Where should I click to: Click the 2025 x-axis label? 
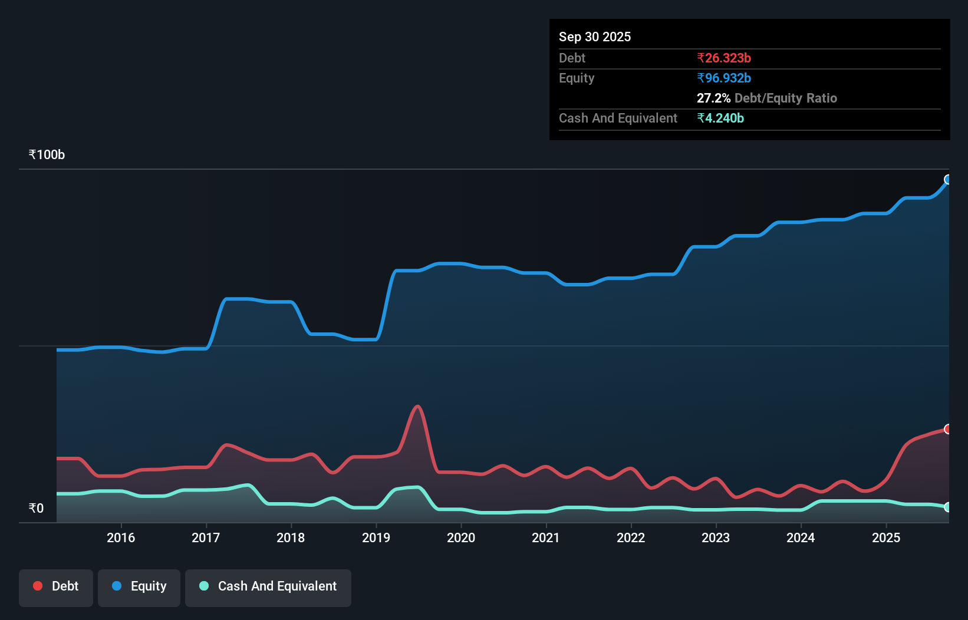[x=886, y=537]
